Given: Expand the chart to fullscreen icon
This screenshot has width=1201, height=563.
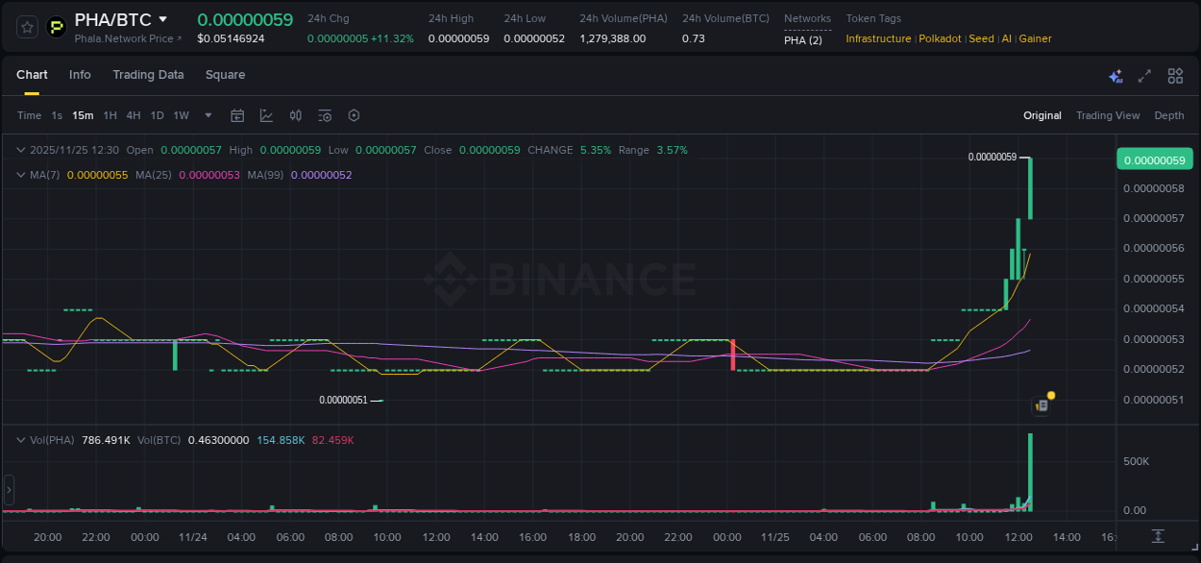Looking at the screenshot, I should tap(1144, 75).
